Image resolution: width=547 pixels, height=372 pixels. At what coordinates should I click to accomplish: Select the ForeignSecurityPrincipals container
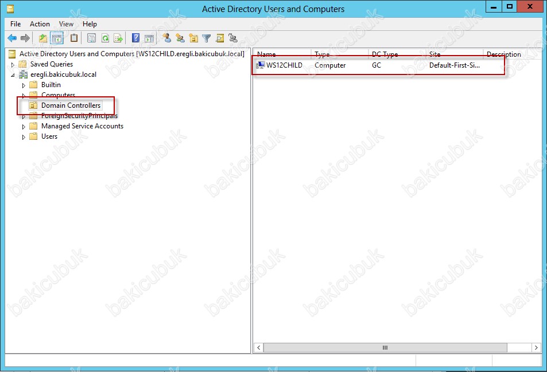click(x=80, y=116)
